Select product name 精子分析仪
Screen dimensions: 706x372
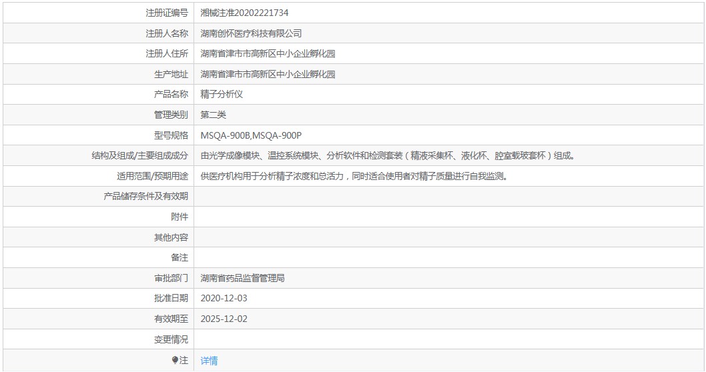tap(222, 94)
